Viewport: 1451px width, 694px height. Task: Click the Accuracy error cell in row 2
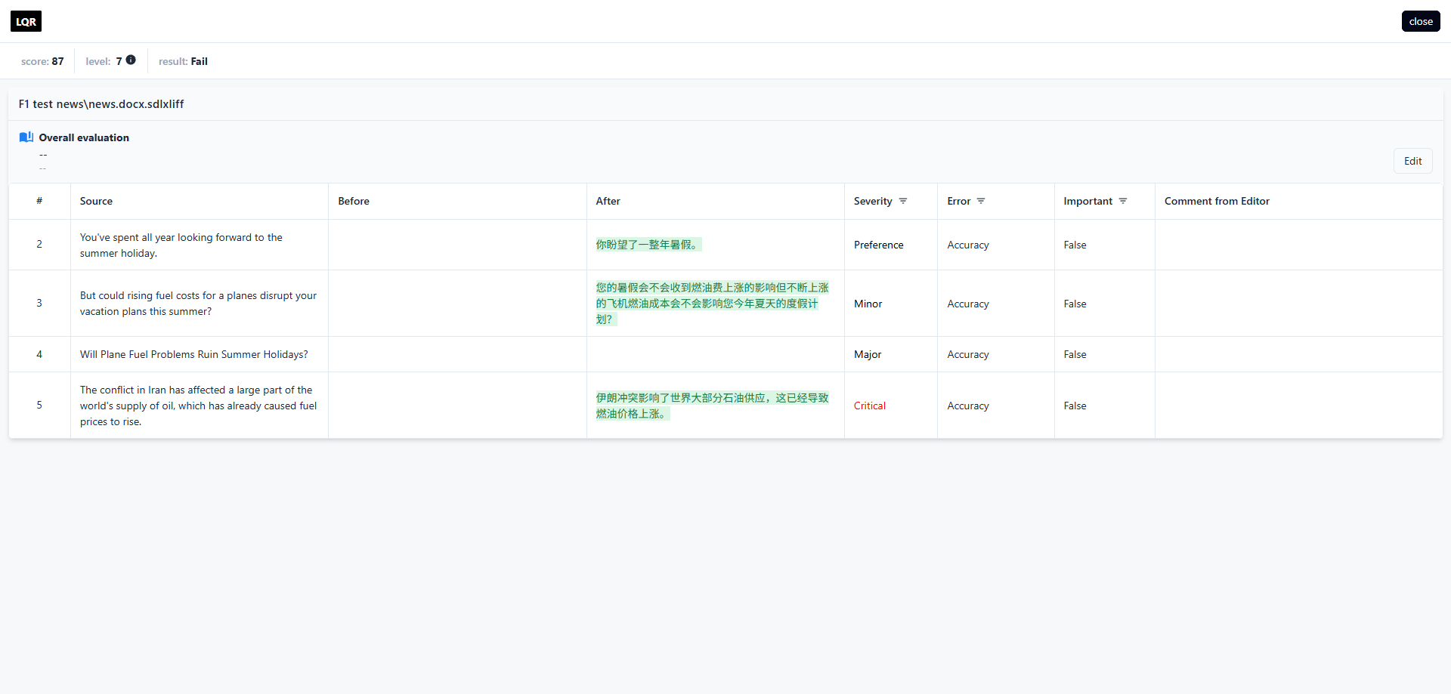pos(968,245)
